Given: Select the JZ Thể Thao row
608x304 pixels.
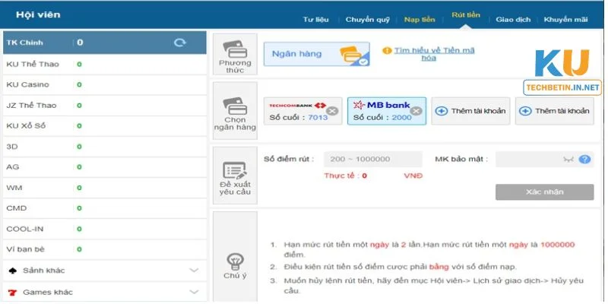Looking at the screenshot, I should pos(105,106).
